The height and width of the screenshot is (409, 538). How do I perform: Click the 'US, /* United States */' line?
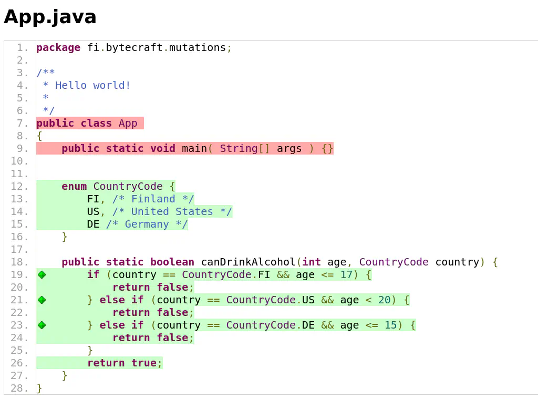[x=159, y=212]
